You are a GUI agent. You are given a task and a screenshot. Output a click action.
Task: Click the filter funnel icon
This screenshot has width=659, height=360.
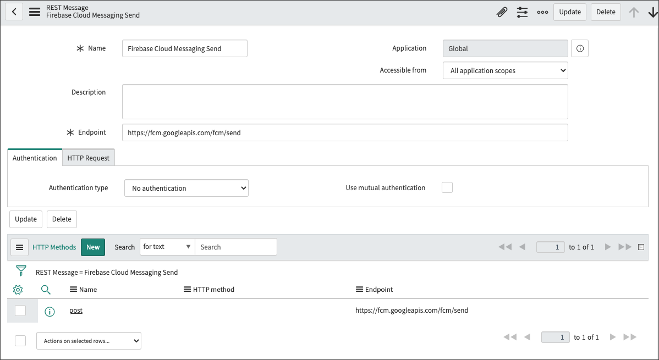point(20,270)
